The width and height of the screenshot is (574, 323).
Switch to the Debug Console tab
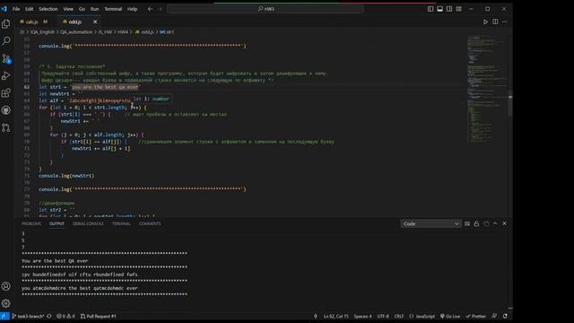[x=88, y=223]
